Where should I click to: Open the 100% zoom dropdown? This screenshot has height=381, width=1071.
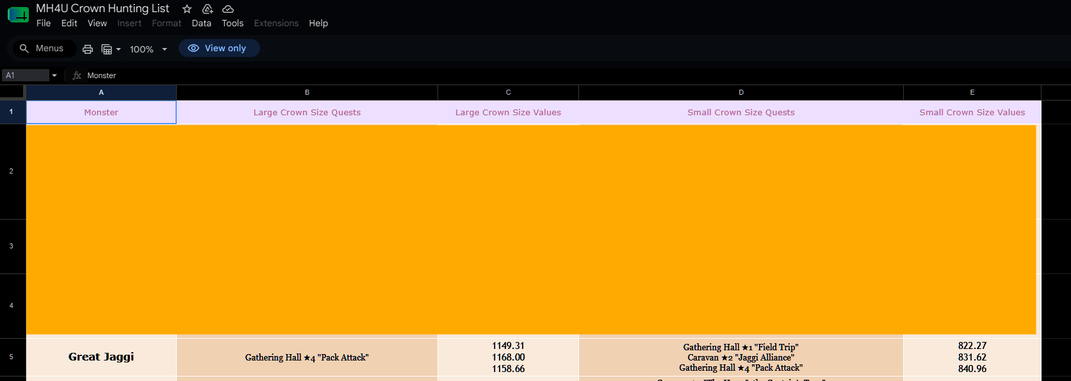click(x=148, y=49)
